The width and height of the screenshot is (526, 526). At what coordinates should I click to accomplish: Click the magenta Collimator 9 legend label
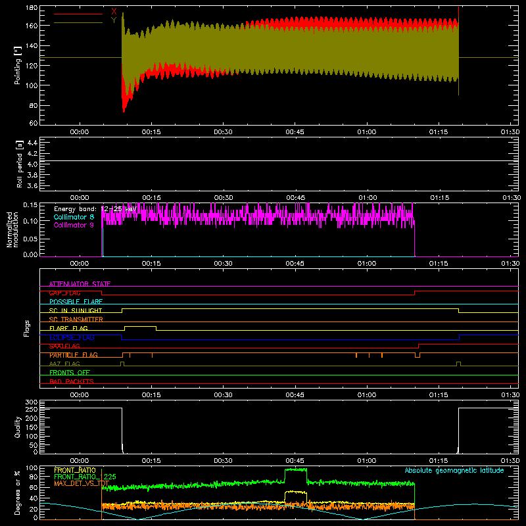pyautogui.click(x=74, y=225)
